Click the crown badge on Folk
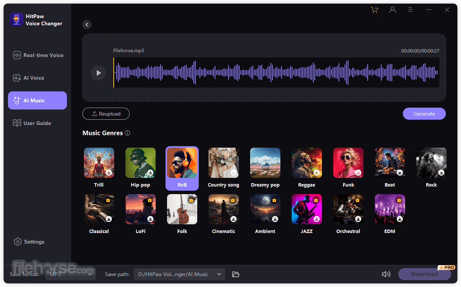The height and width of the screenshot is (287, 461). click(191, 200)
